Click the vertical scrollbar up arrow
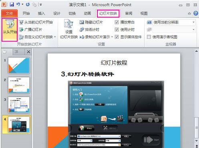This screenshot has height=148, width=199. [197, 51]
